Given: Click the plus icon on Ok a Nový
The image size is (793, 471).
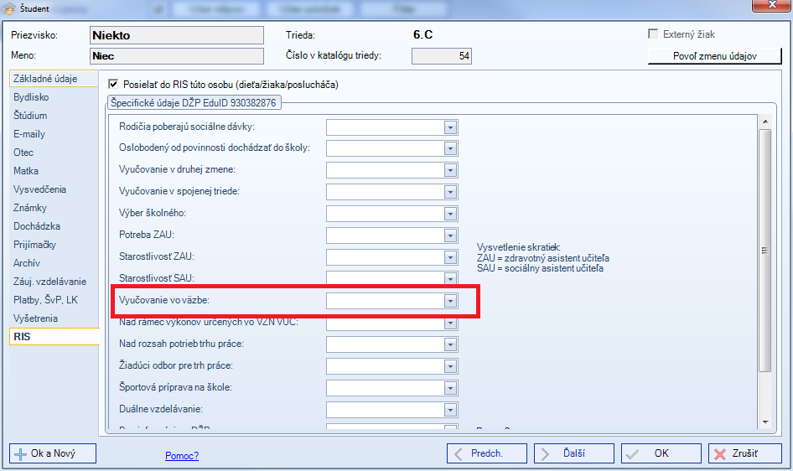Looking at the screenshot, I should 22,453.
